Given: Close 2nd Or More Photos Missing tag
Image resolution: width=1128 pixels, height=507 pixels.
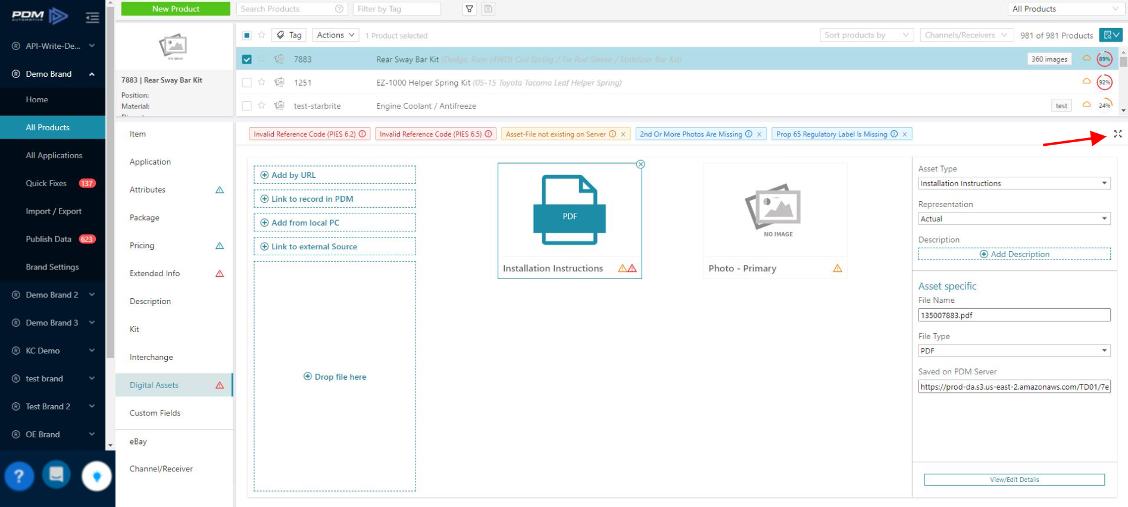Looking at the screenshot, I should pos(760,134).
